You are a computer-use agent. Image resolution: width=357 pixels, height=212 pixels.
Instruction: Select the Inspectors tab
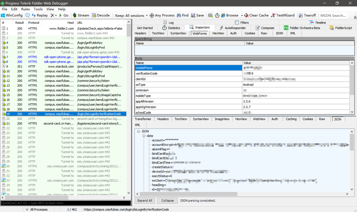(200, 27)
